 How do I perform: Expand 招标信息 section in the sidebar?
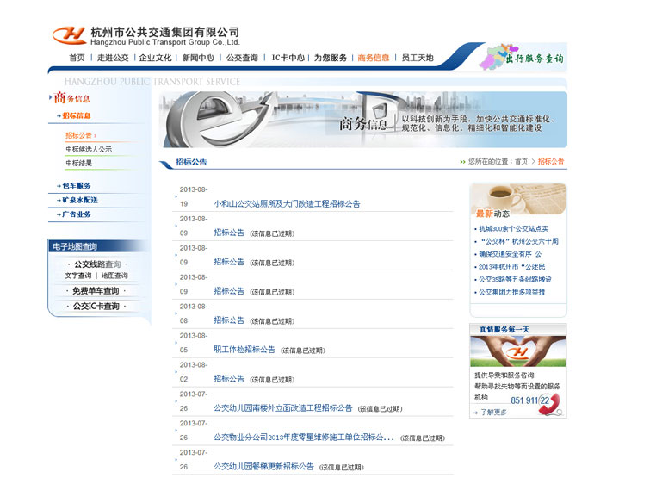[76, 115]
